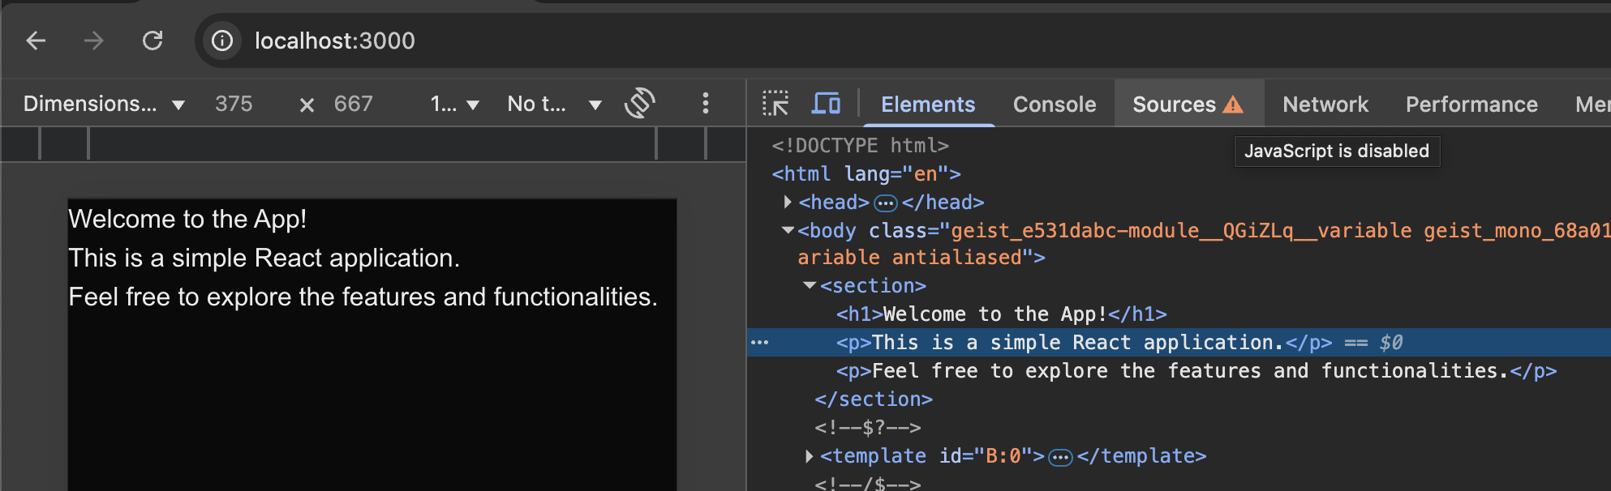Expand the collapsed head ellipsis badge
Image resolution: width=1611 pixels, height=491 pixels.
[x=886, y=203]
